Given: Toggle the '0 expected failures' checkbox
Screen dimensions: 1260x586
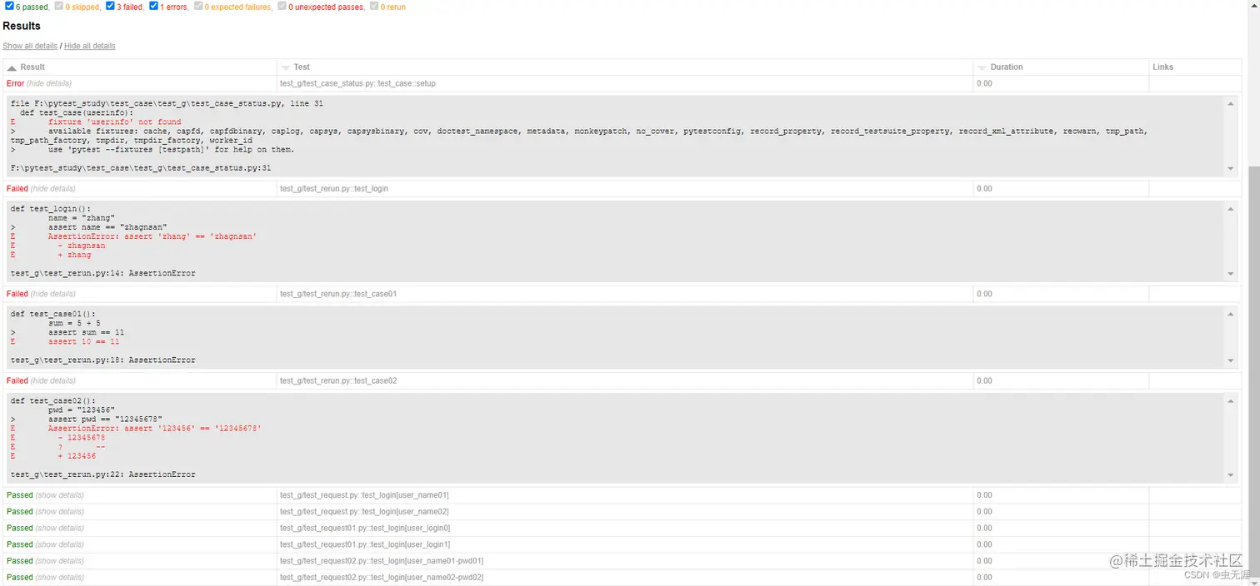Looking at the screenshot, I should (x=198, y=6).
